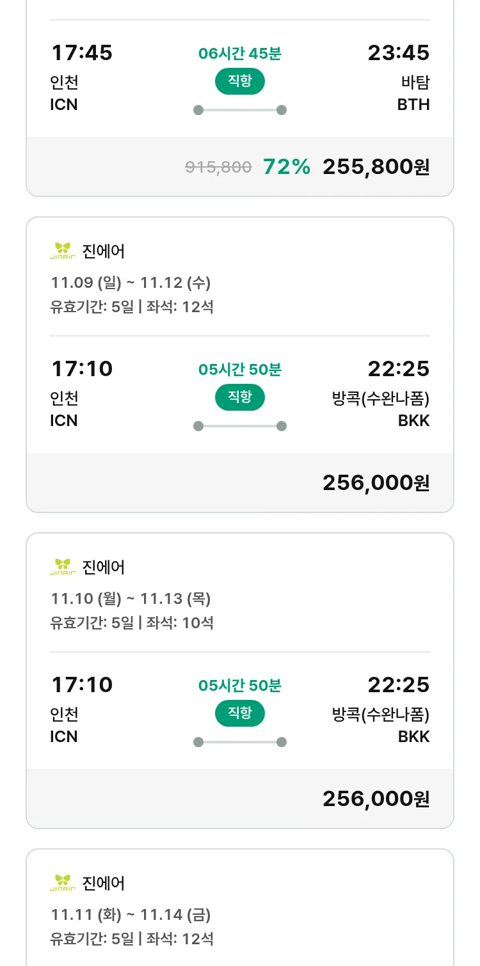
Task: Click the crossed-out 915,800 original price
Action: [218, 168]
